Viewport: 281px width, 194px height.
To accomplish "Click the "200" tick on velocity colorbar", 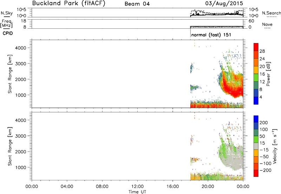I will tap(264, 123).
